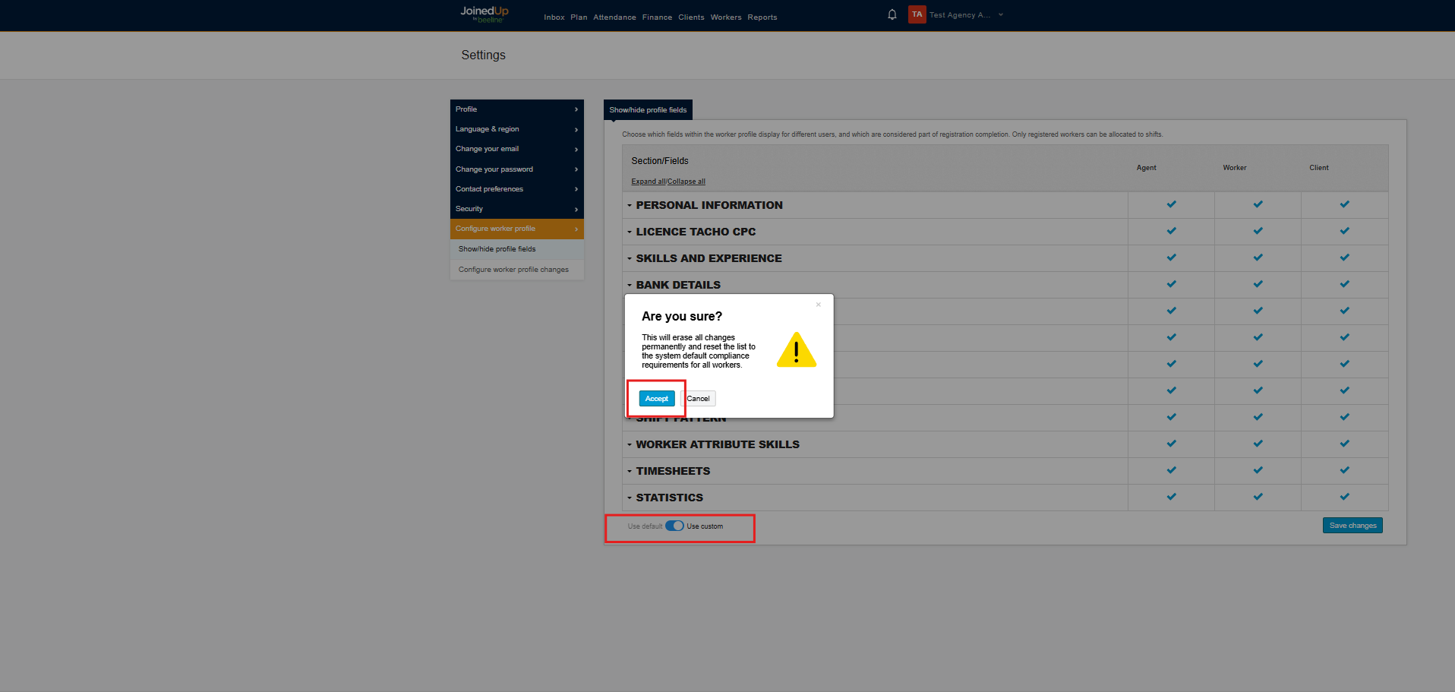Click the notification bell icon
This screenshot has height=692, width=1455.
click(x=892, y=14)
